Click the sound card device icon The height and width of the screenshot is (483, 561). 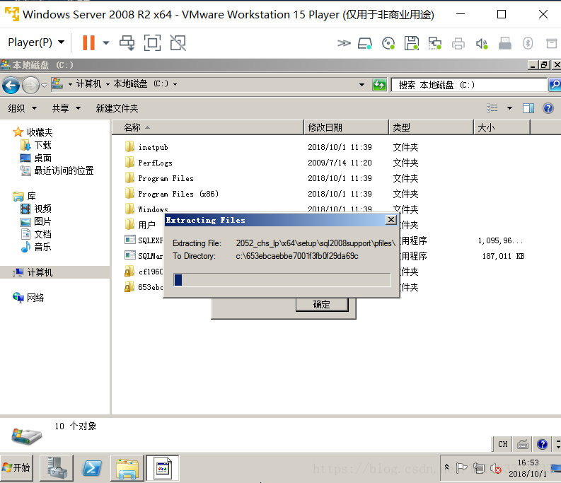tap(482, 44)
